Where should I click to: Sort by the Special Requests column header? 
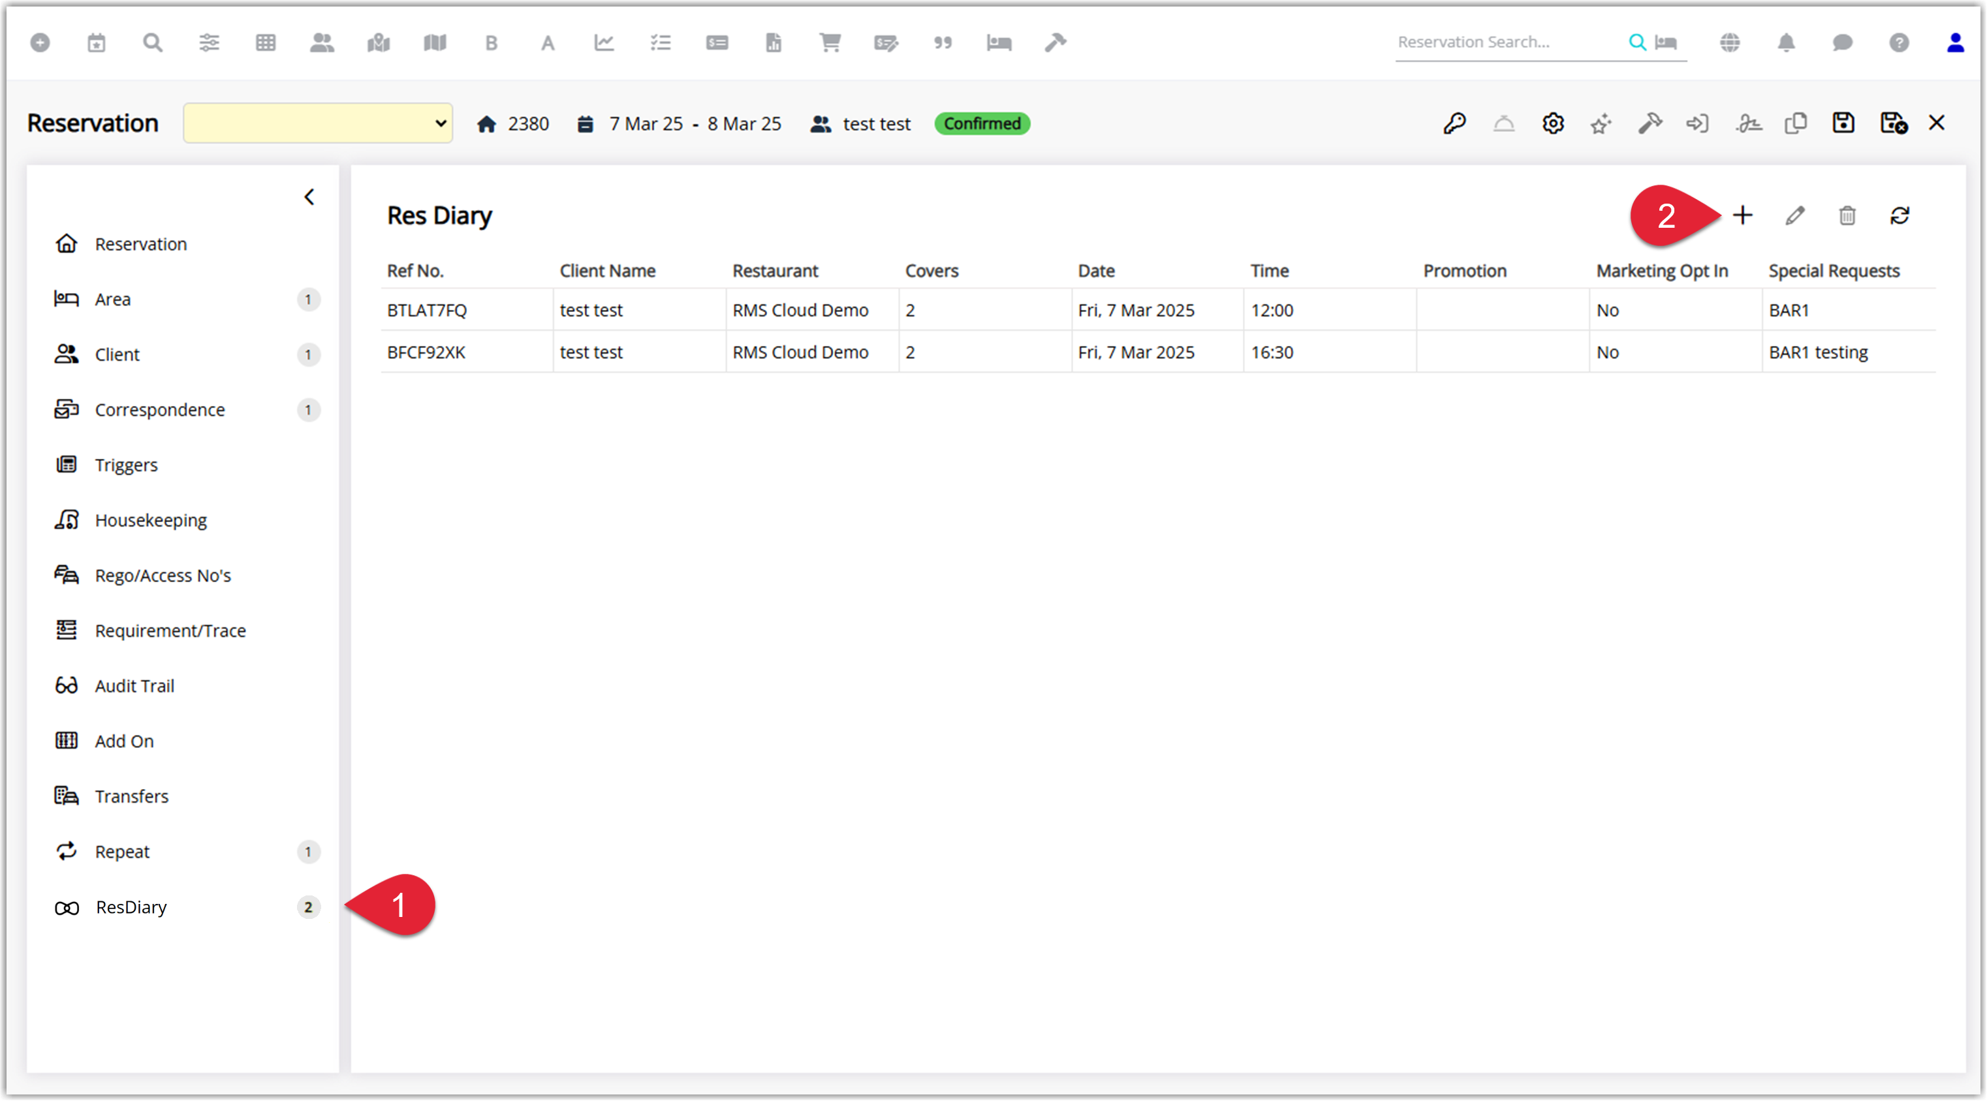click(1834, 271)
